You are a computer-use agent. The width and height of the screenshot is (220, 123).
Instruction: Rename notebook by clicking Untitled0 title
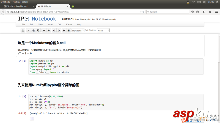click(x=68, y=19)
